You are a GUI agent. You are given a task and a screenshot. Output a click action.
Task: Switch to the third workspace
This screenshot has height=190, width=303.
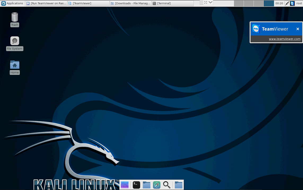(258, 3)
